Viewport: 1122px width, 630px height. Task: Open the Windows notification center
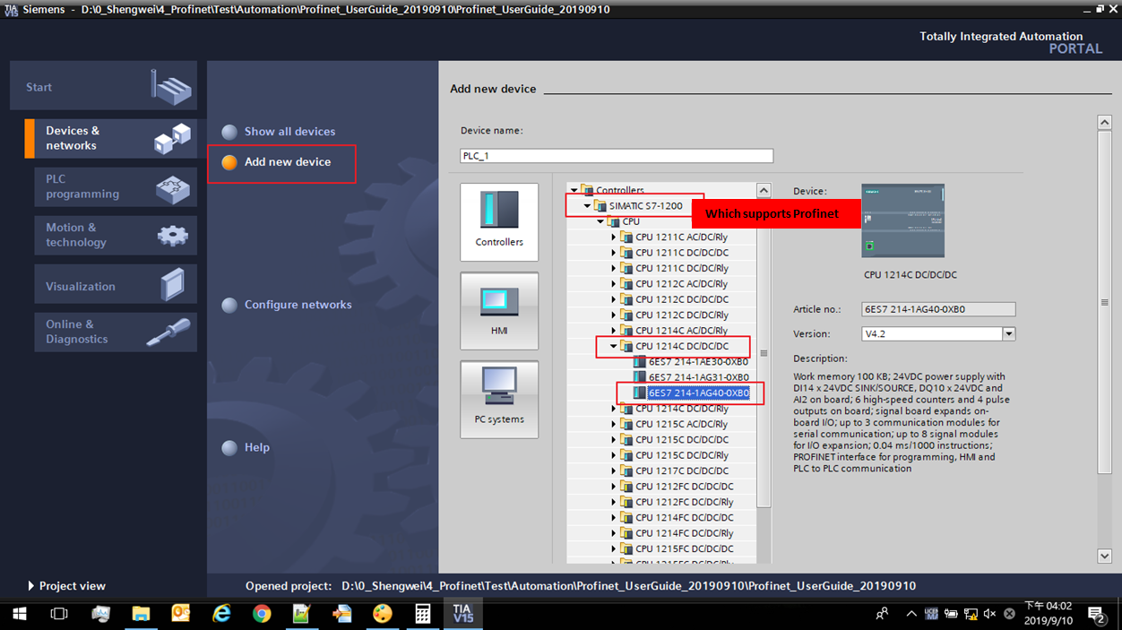click(1097, 614)
